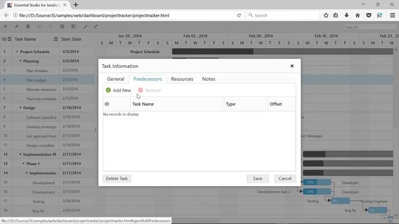This screenshot has width=399, height=224.
Task: Click the Edit pencil toolbar icon
Action: pyautogui.click(x=17, y=26)
